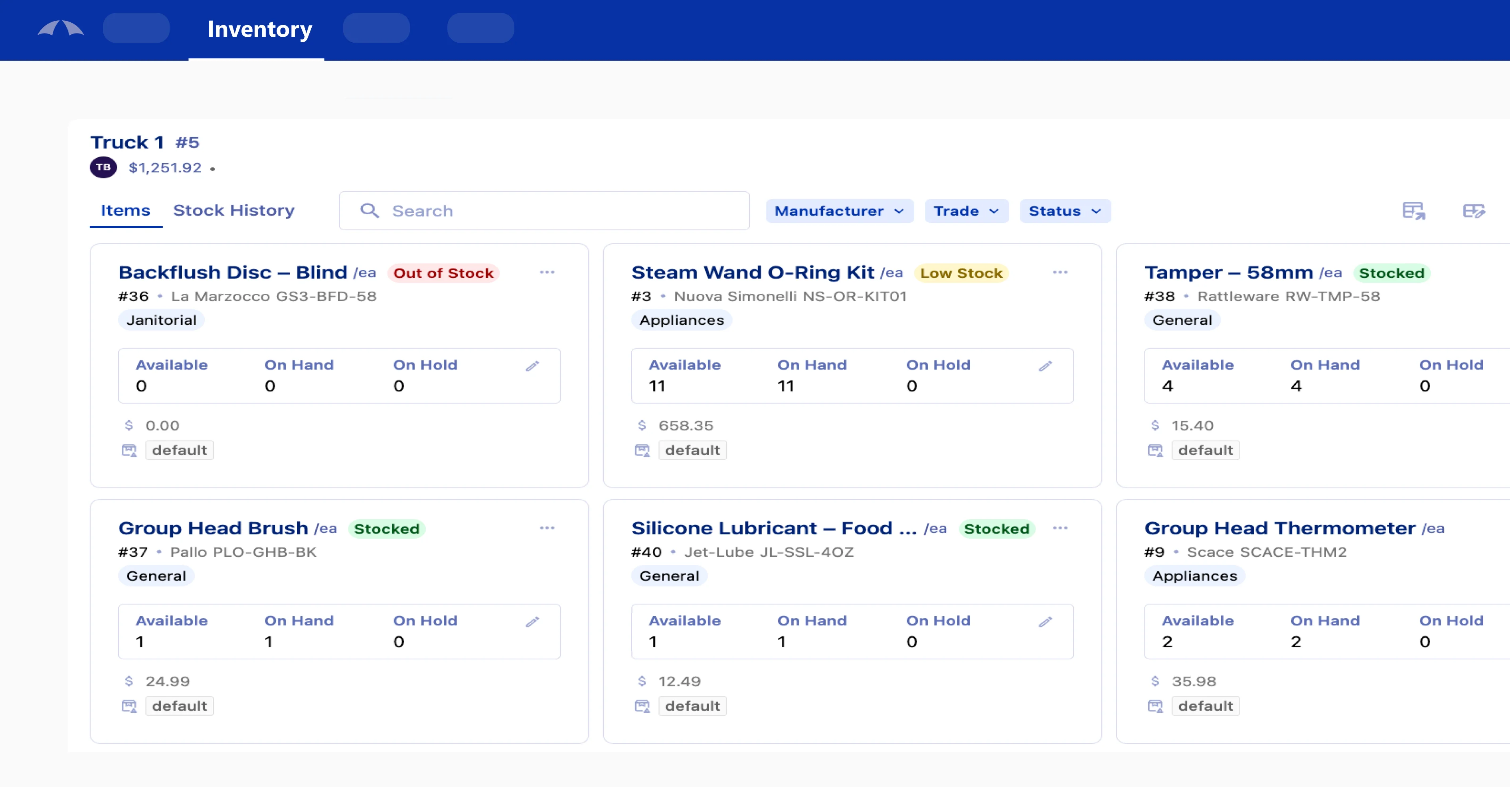The height and width of the screenshot is (787, 1510).
Task: Click the Out of Stock badge
Action: click(x=443, y=273)
